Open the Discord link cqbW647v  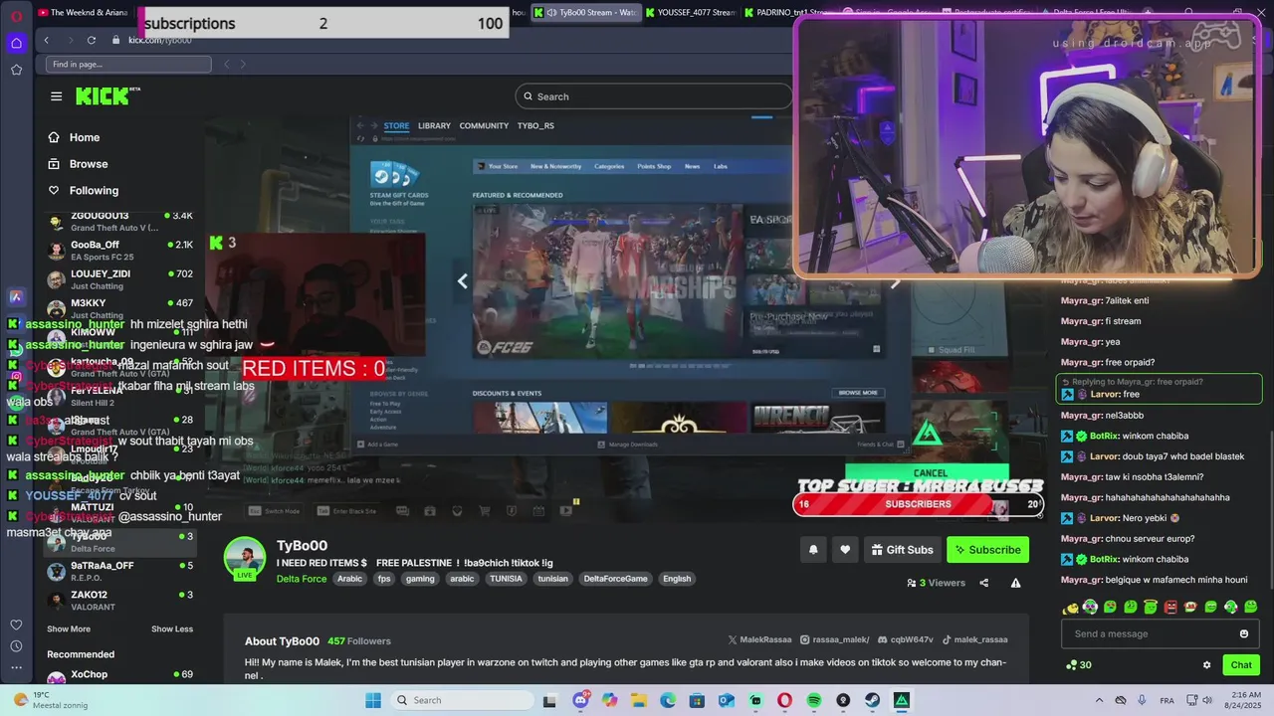coord(906,639)
